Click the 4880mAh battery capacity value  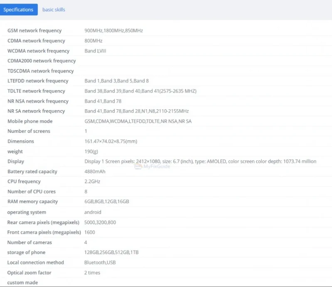(95, 172)
